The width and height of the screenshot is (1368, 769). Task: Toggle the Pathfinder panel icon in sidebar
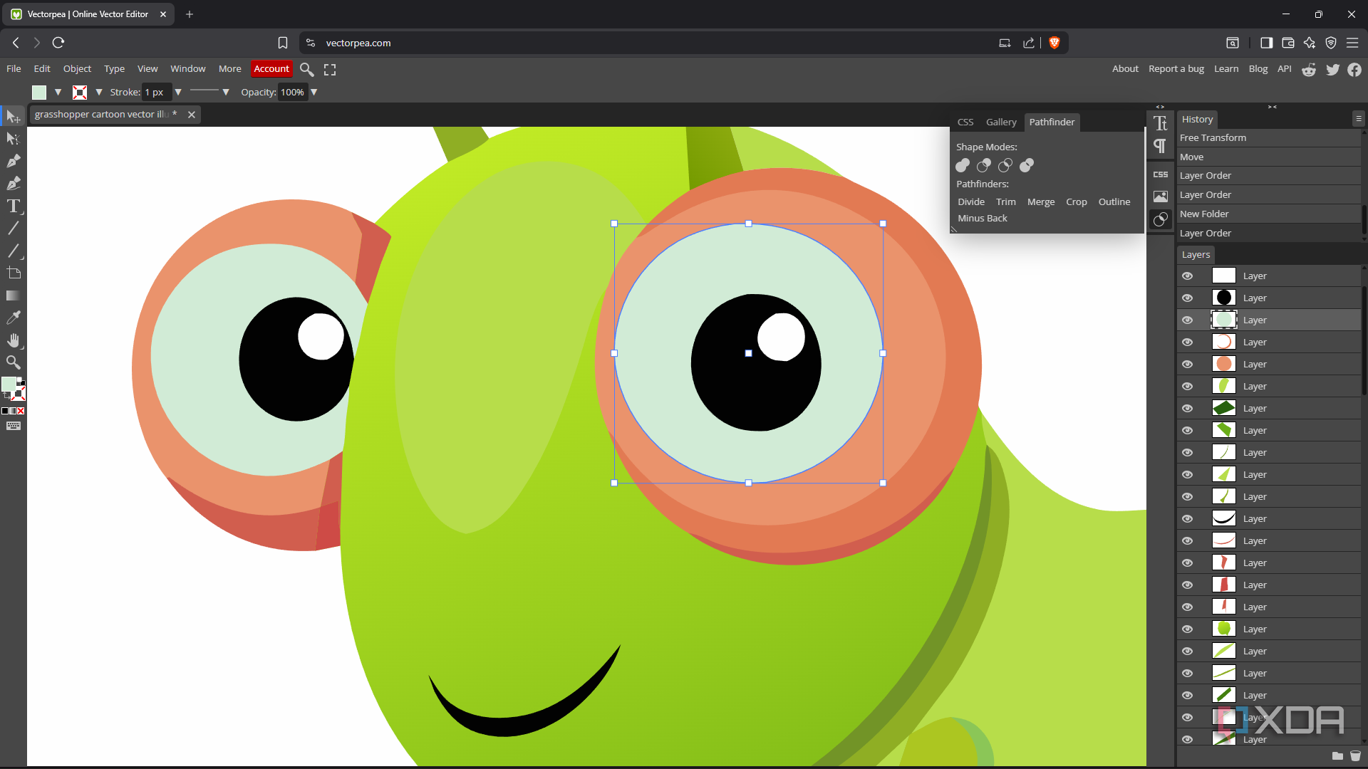click(1161, 219)
